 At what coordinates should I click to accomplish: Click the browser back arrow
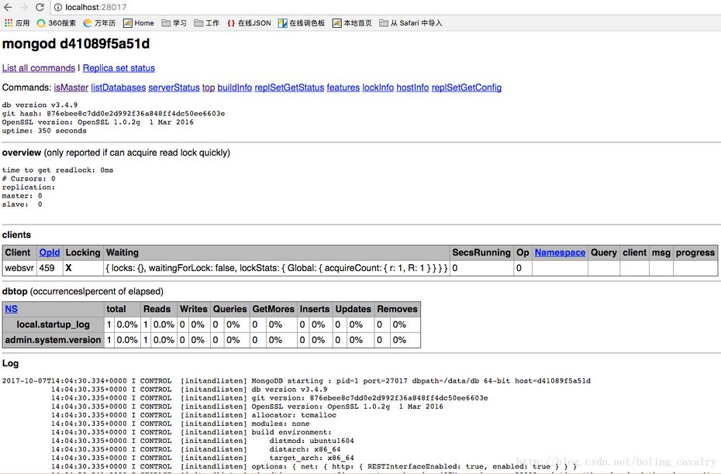click(9, 7)
